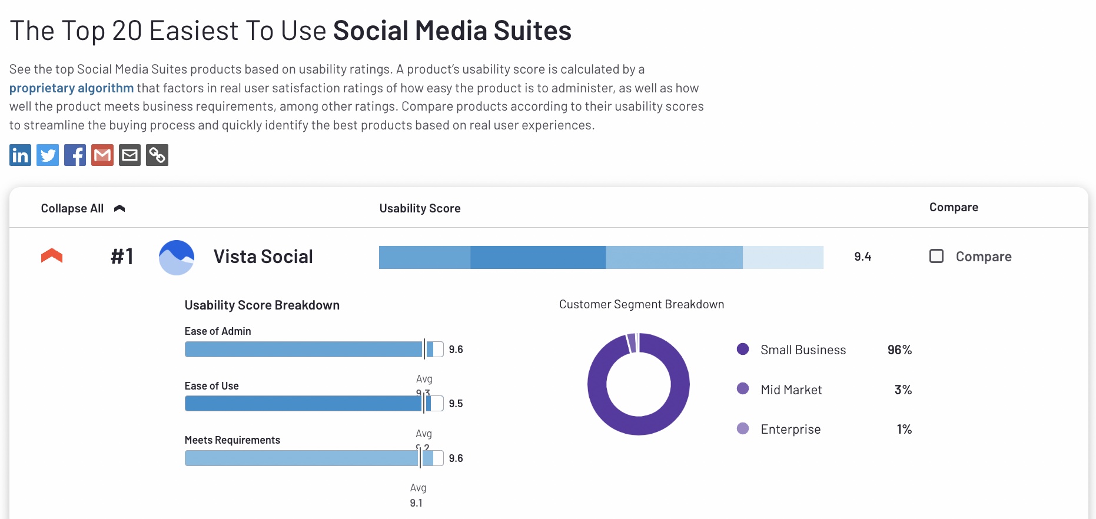Image resolution: width=1096 pixels, height=519 pixels.
Task: Click the Compare column header
Action: [x=954, y=207]
